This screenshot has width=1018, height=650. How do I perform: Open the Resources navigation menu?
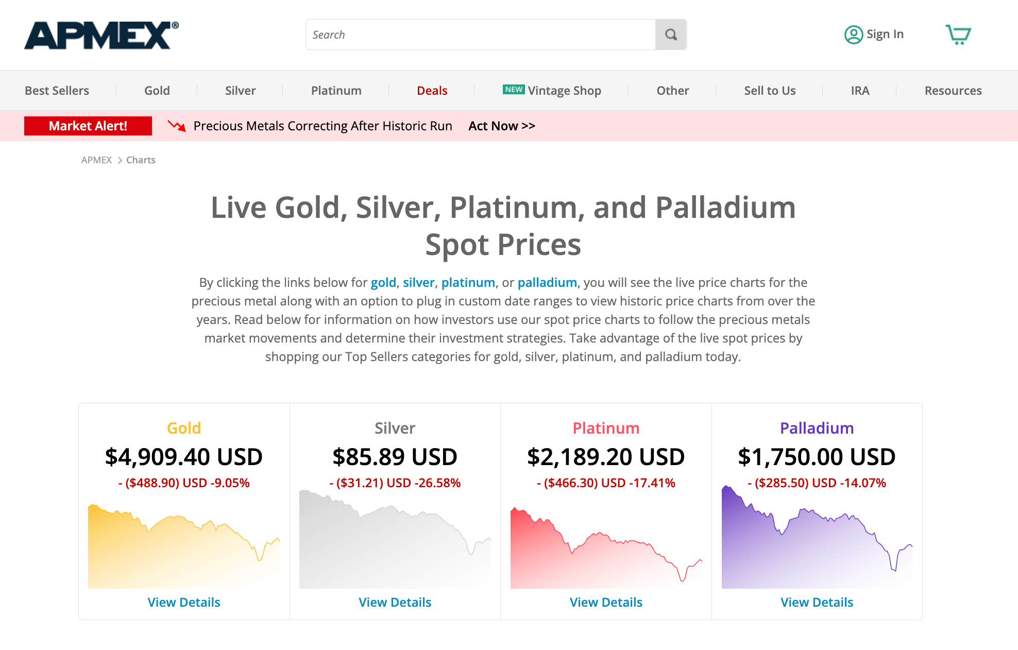[953, 91]
